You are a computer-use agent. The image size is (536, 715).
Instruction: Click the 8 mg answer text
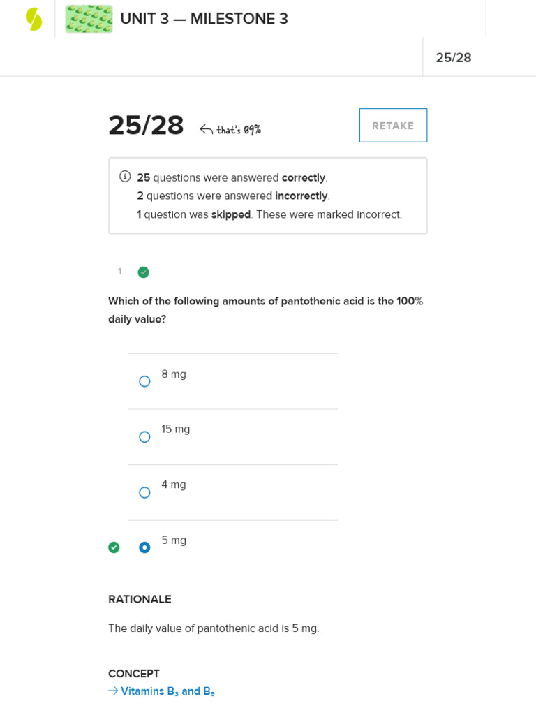tap(174, 374)
